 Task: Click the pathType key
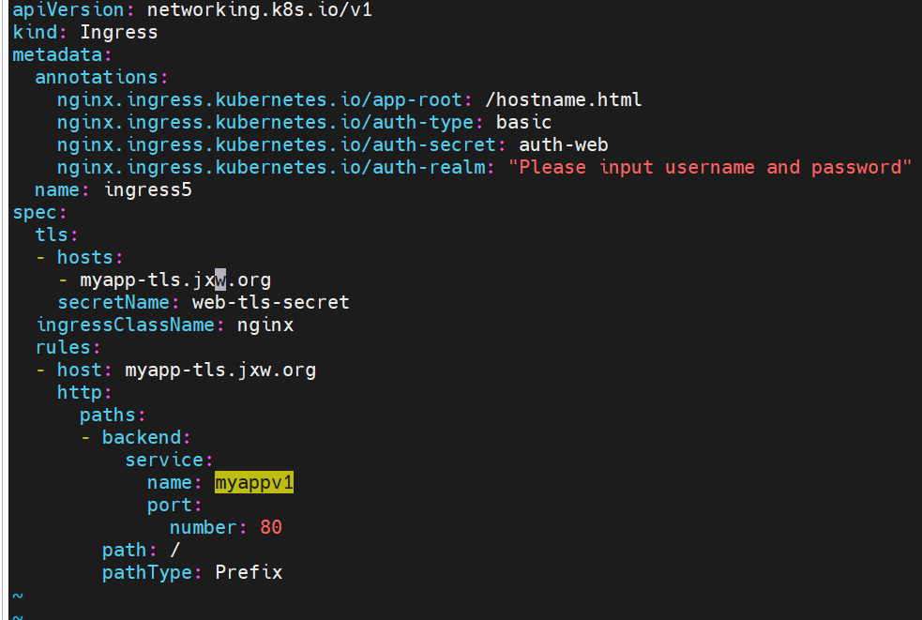[147, 572]
